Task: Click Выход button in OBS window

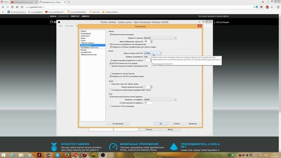Action: click(x=170, y=129)
